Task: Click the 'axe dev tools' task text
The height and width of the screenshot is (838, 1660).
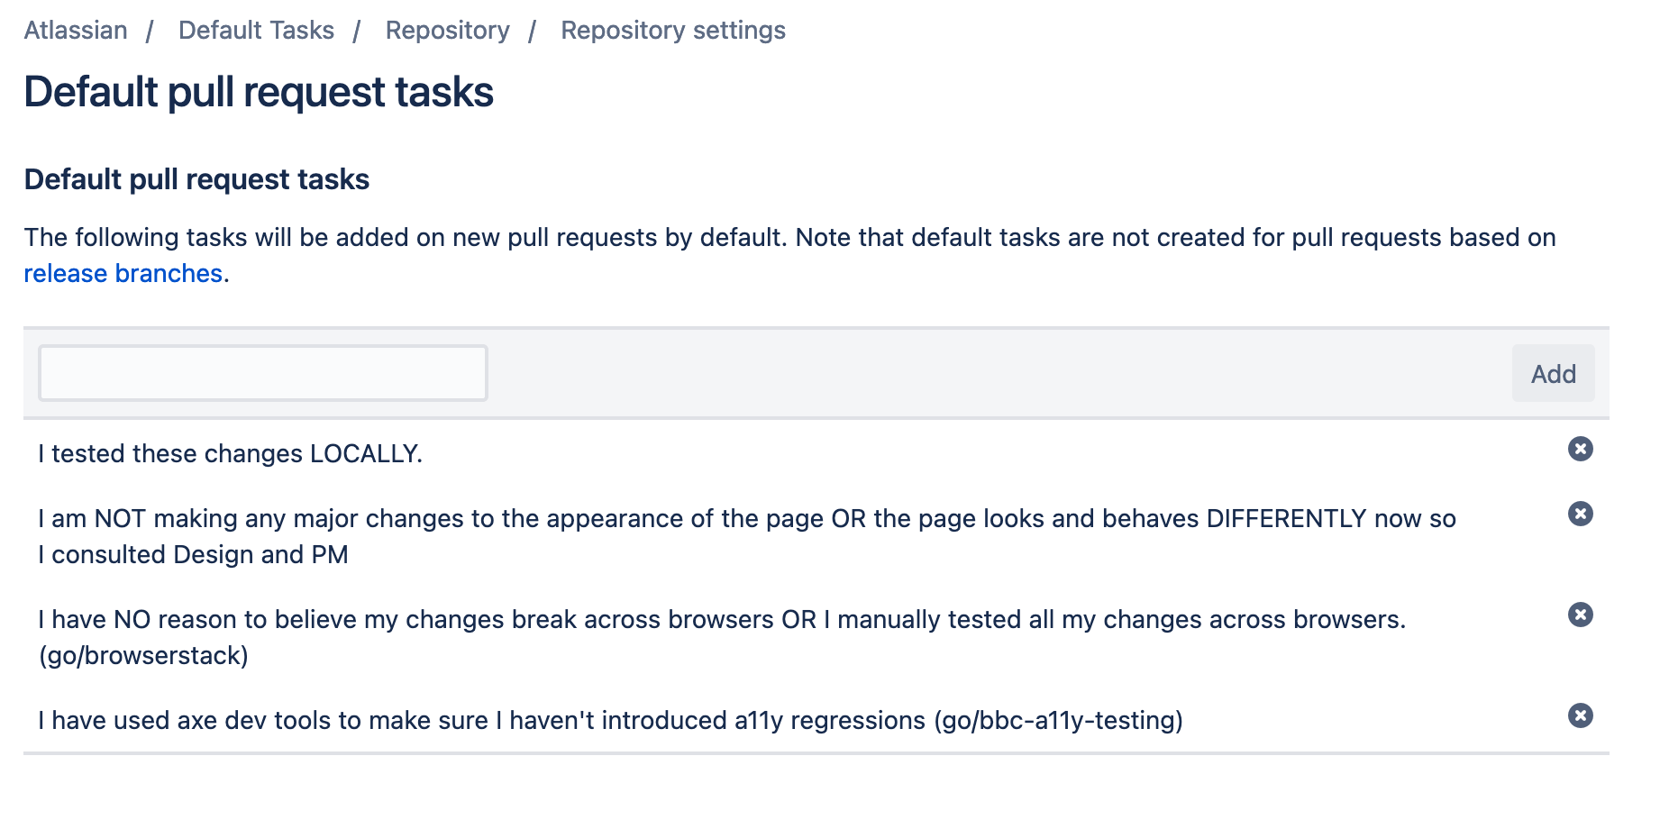Action: coord(610,721)
